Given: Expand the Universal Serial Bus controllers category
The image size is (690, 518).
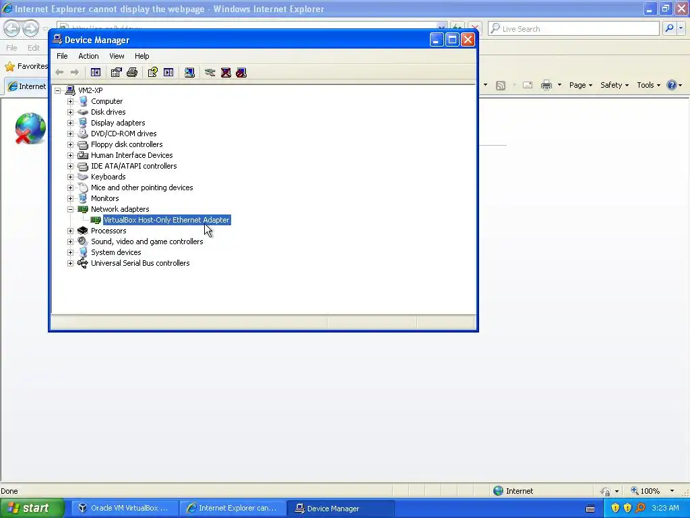Looking at the screenshot, I should pos(70,264).
